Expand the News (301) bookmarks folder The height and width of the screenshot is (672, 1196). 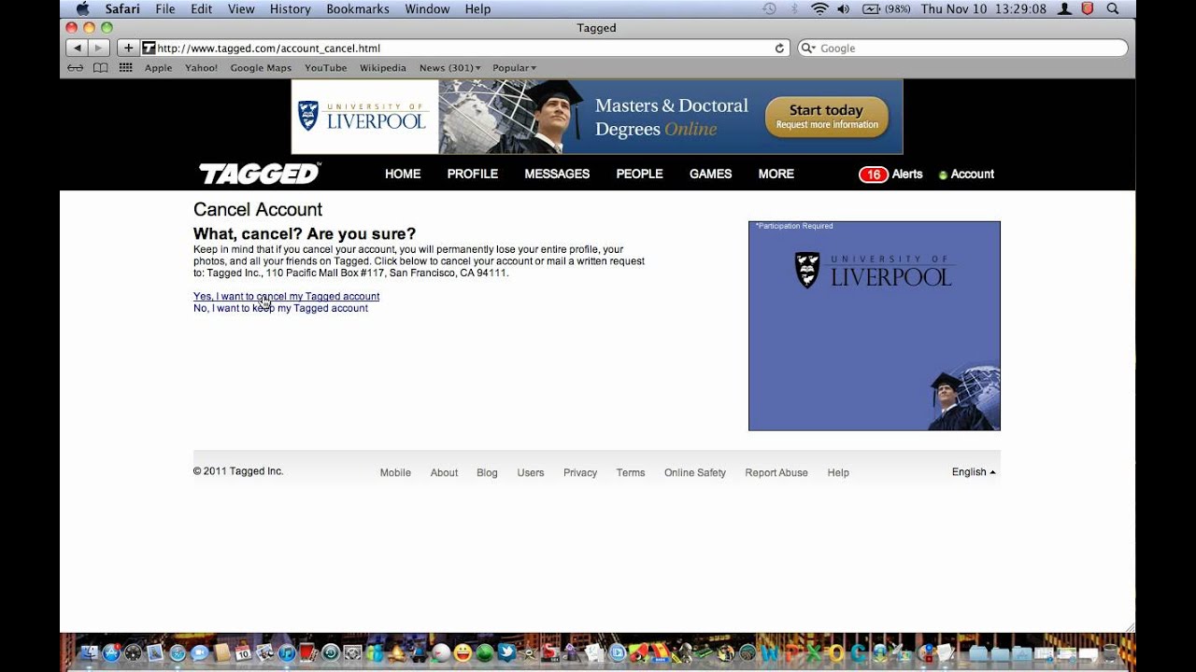point(450,68)
